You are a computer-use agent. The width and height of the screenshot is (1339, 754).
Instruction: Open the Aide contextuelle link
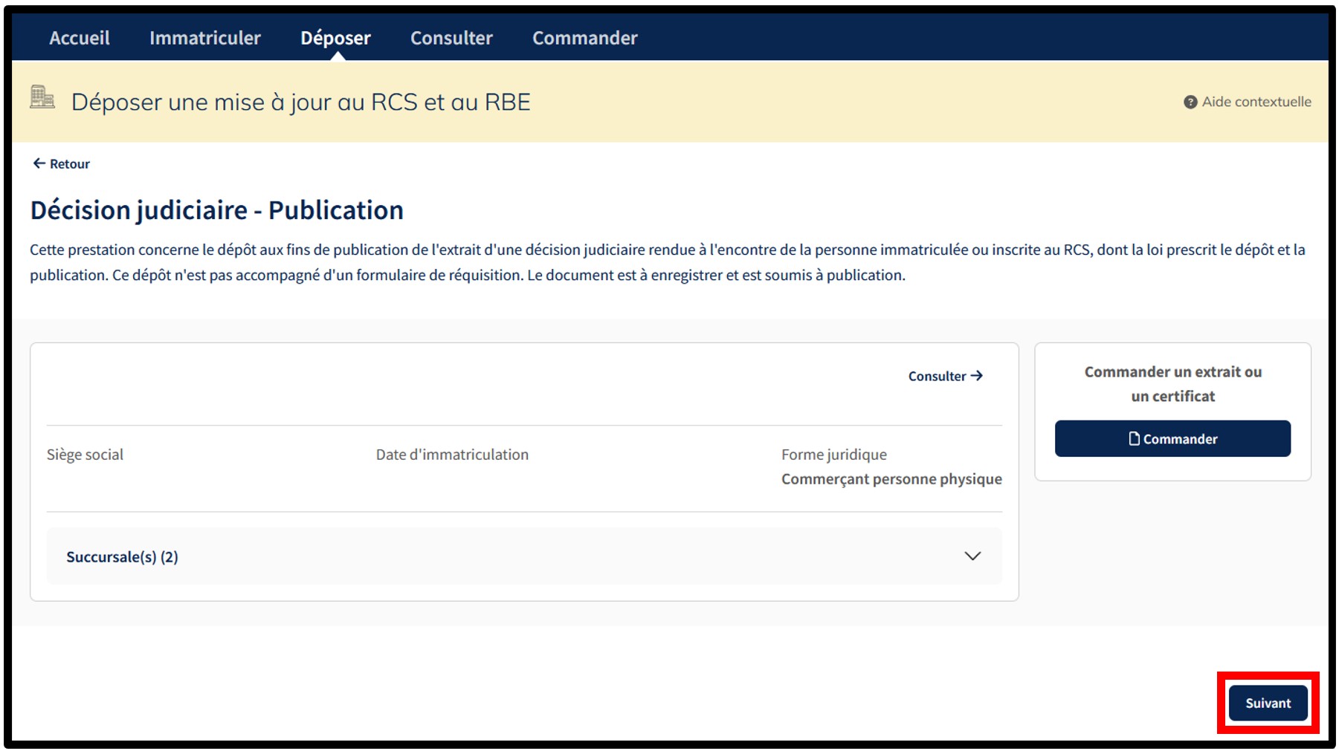pyautogui.click(x=1256, y=102)
